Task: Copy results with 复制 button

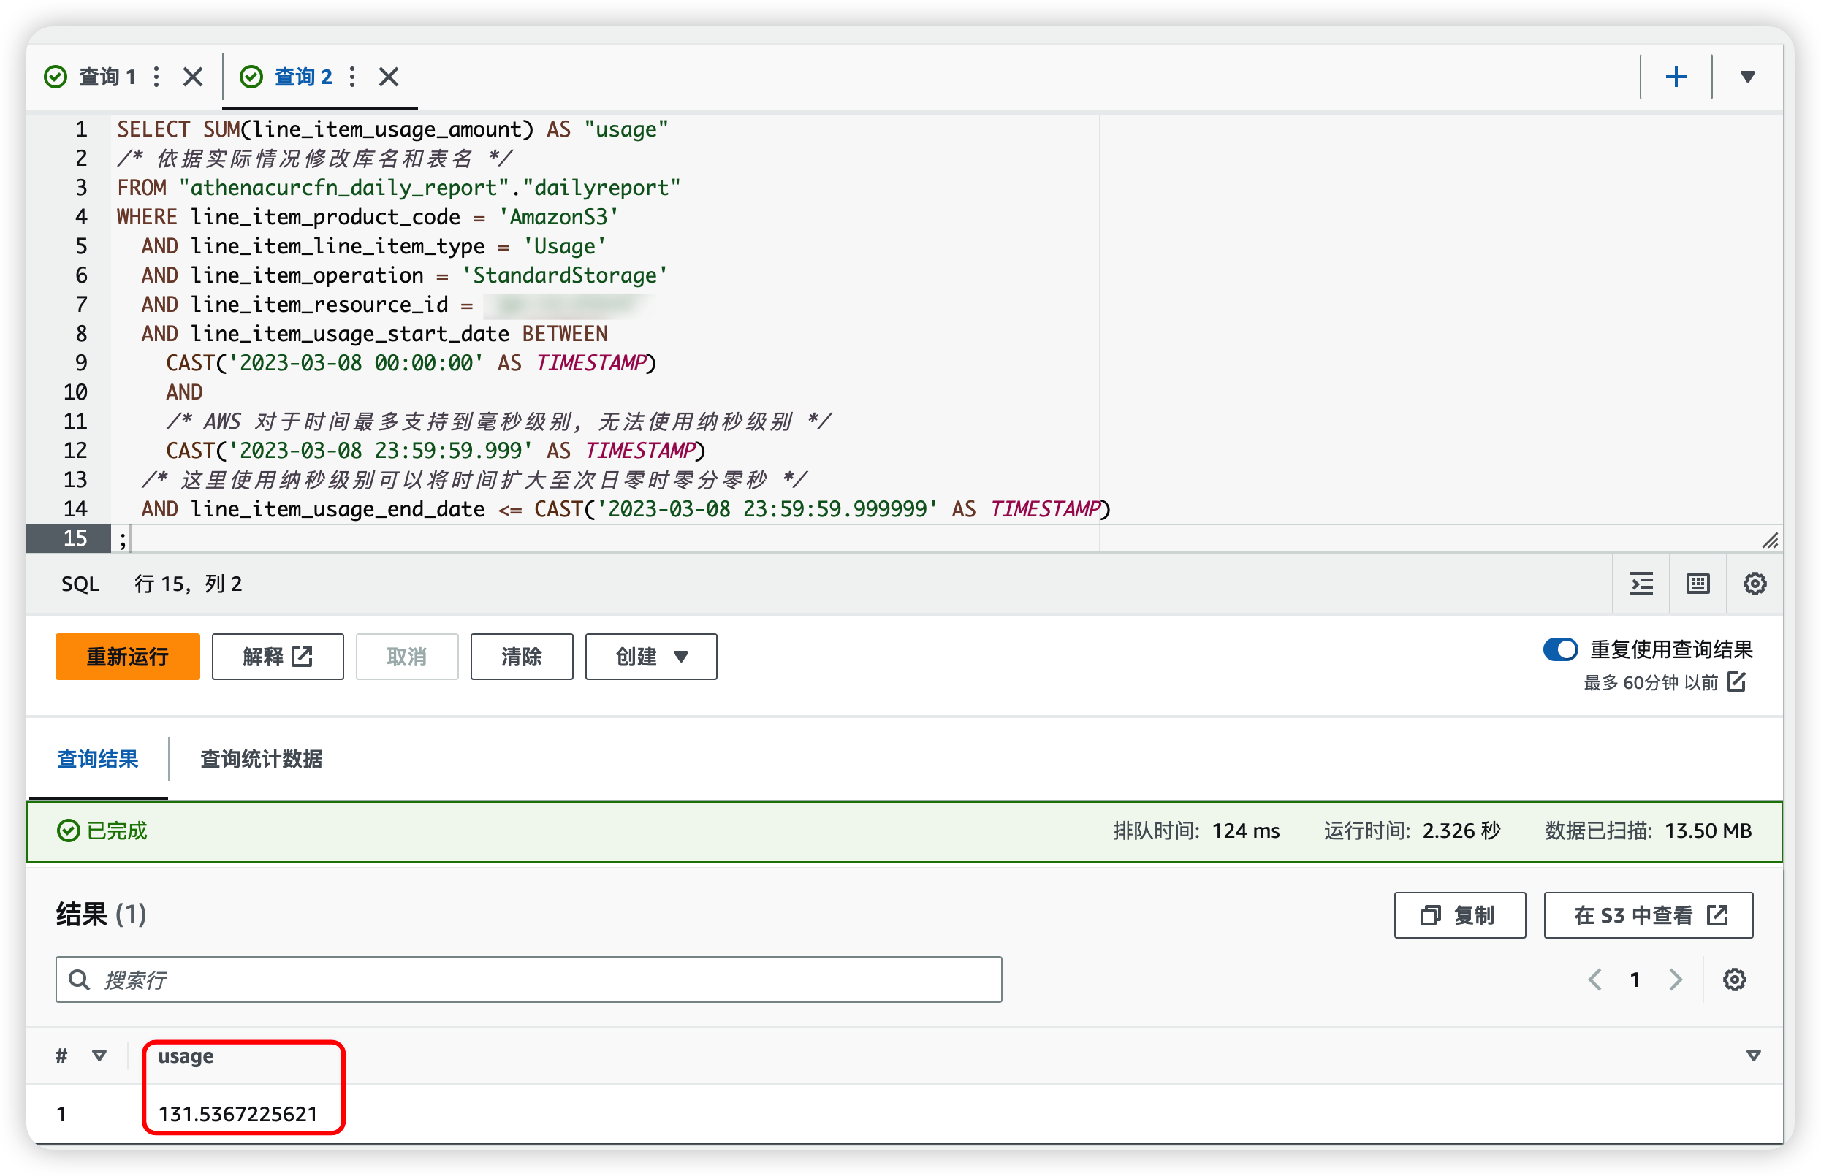Action: (1459, 915)
